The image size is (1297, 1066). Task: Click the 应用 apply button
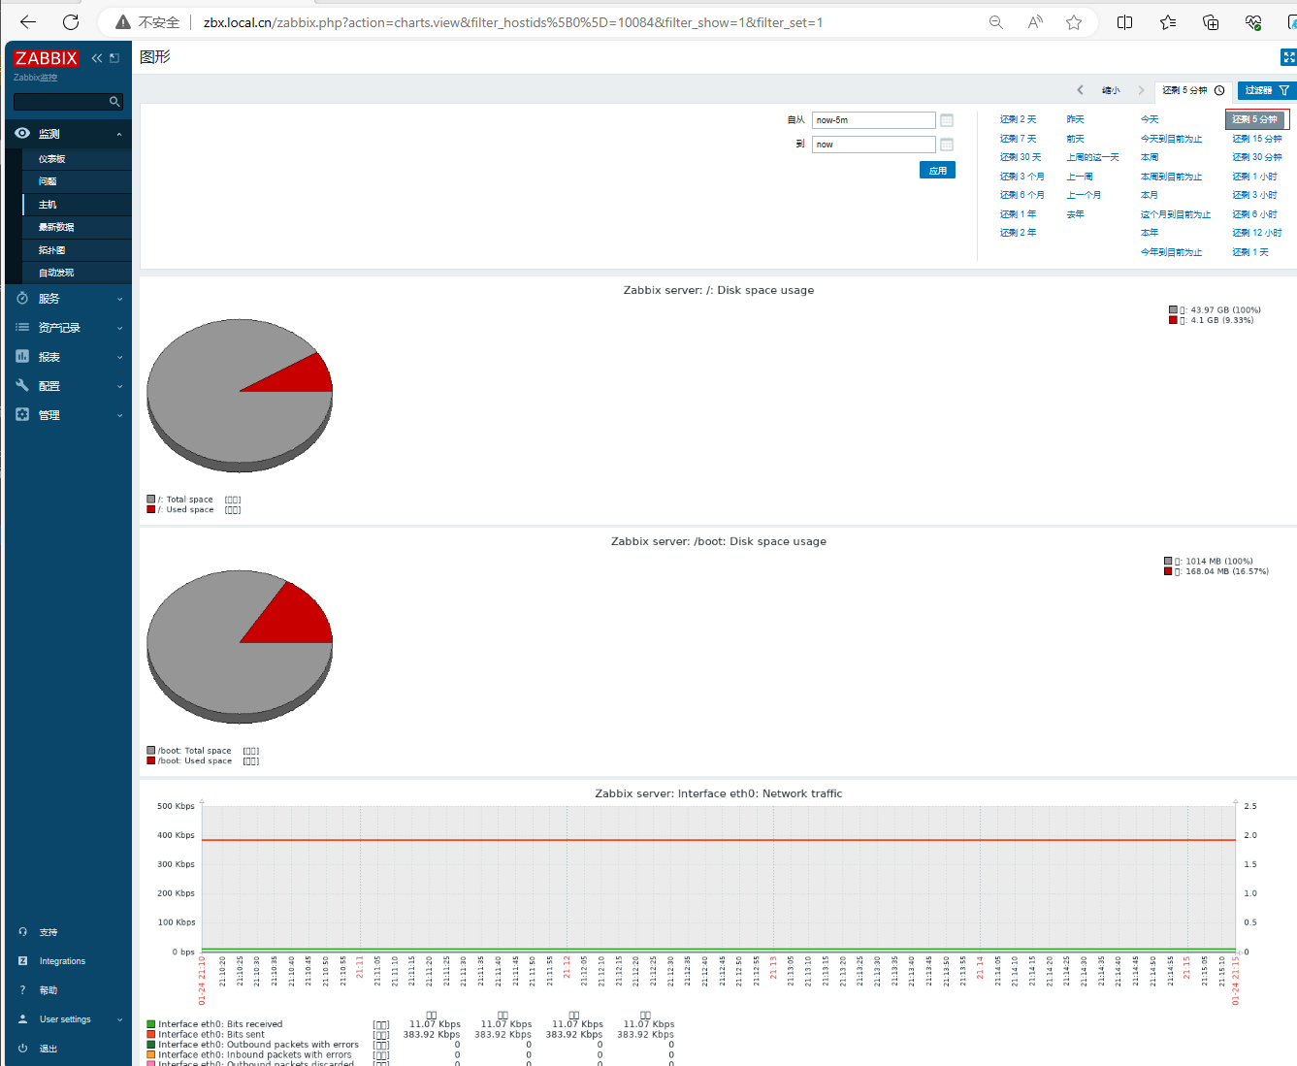[937, 171]
